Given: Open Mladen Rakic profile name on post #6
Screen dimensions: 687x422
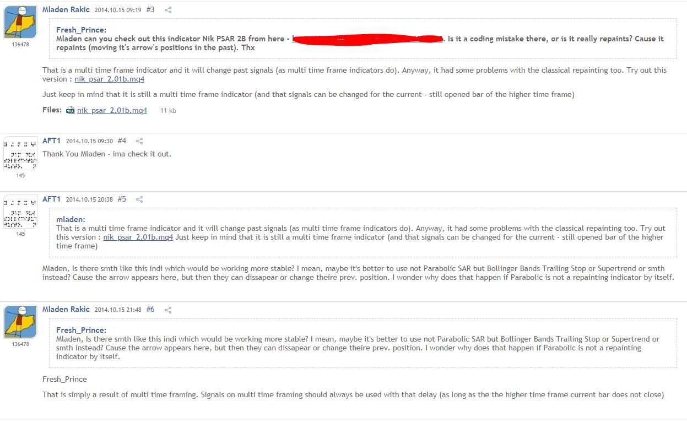Looking at the screenshot, I should (66, 310).
